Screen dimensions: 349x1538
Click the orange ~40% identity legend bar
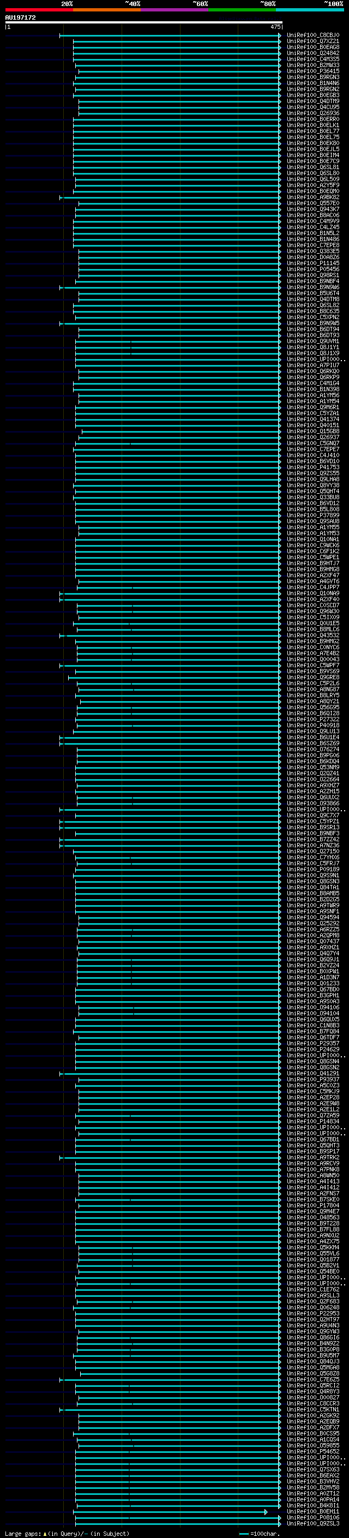point(107,10)
